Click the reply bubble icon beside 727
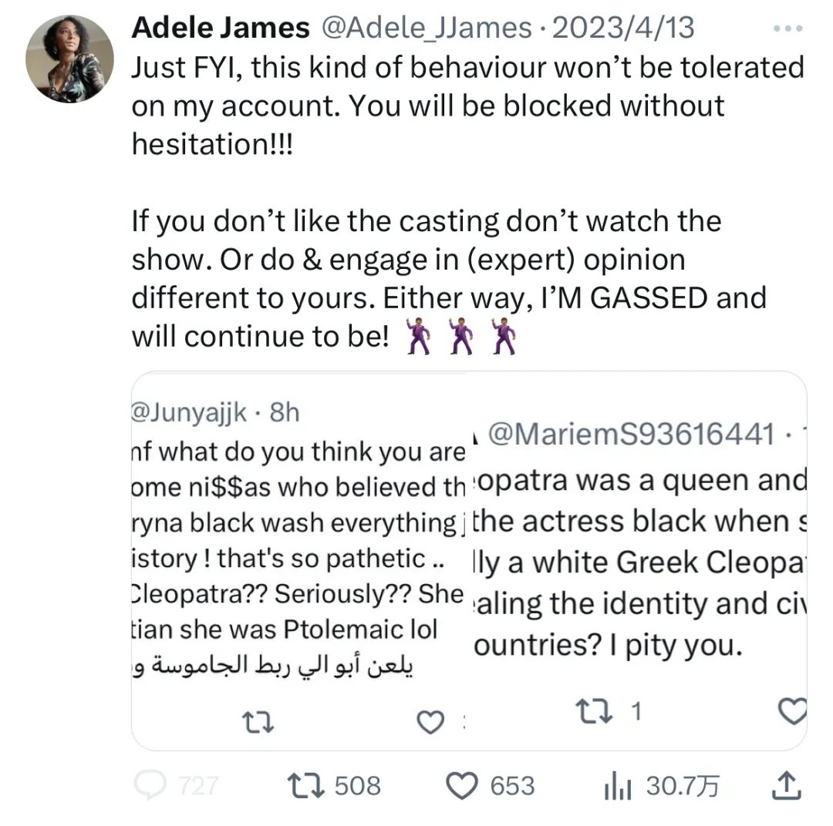 pos(147,785)
